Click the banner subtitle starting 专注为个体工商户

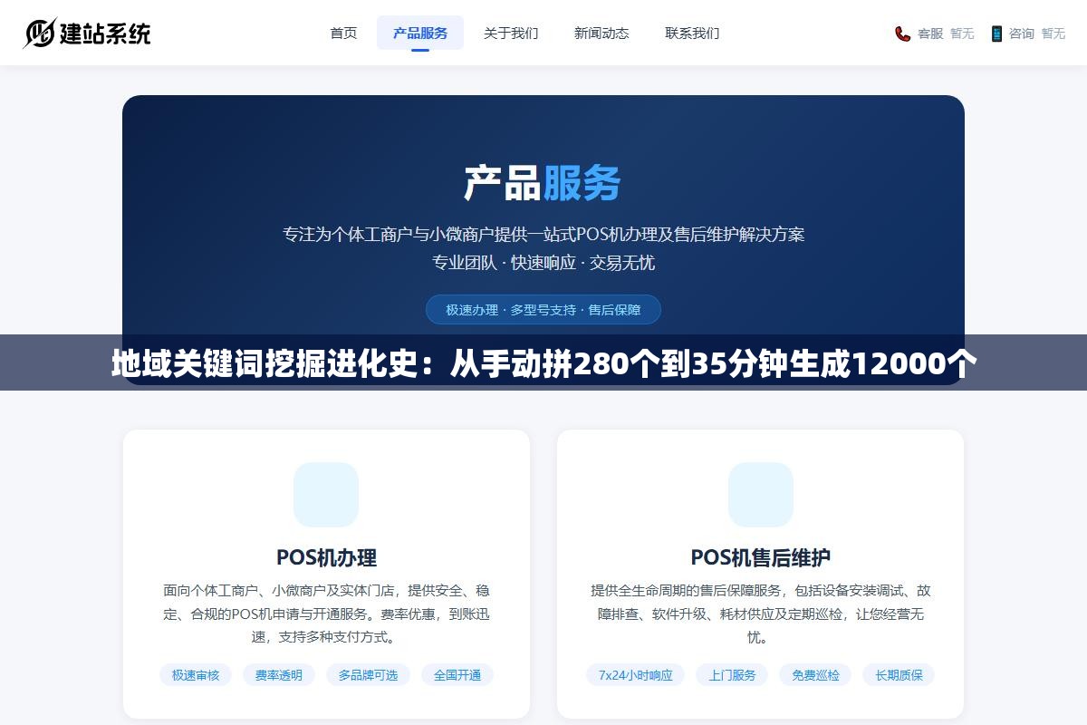coord(543,235)
